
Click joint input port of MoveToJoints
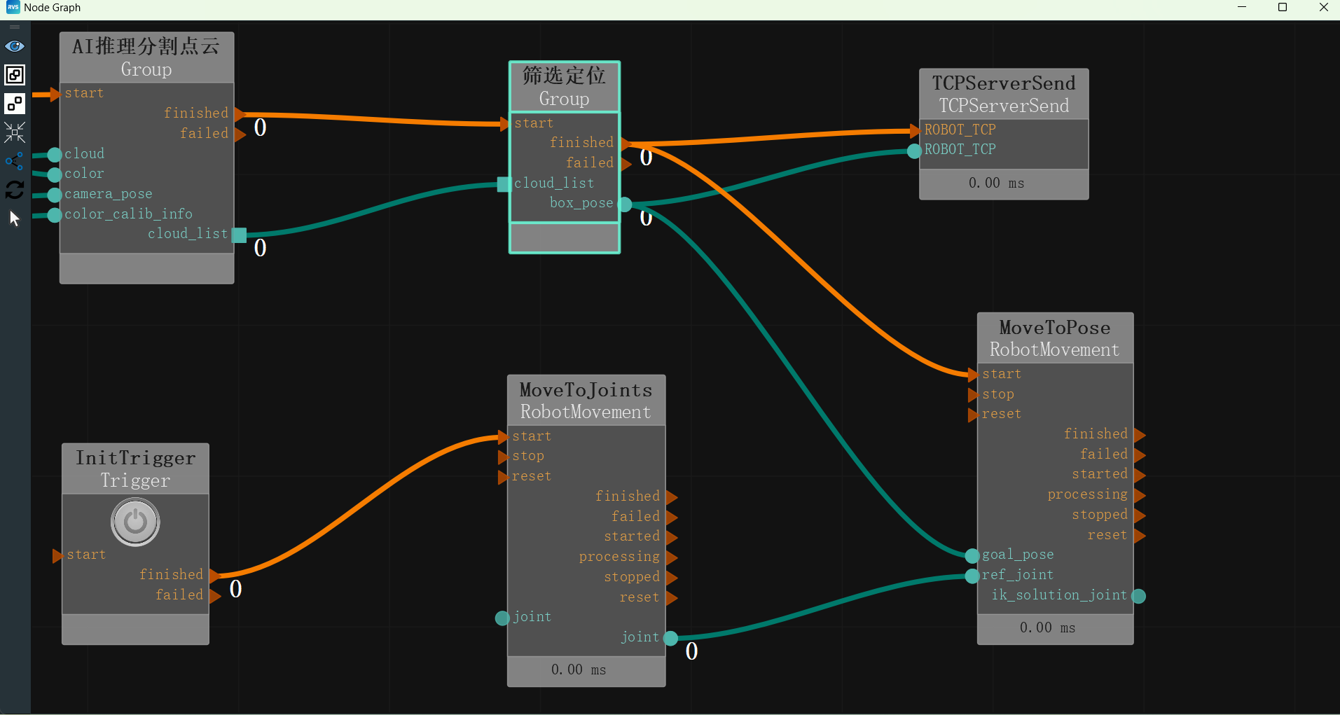coord(502,618)
